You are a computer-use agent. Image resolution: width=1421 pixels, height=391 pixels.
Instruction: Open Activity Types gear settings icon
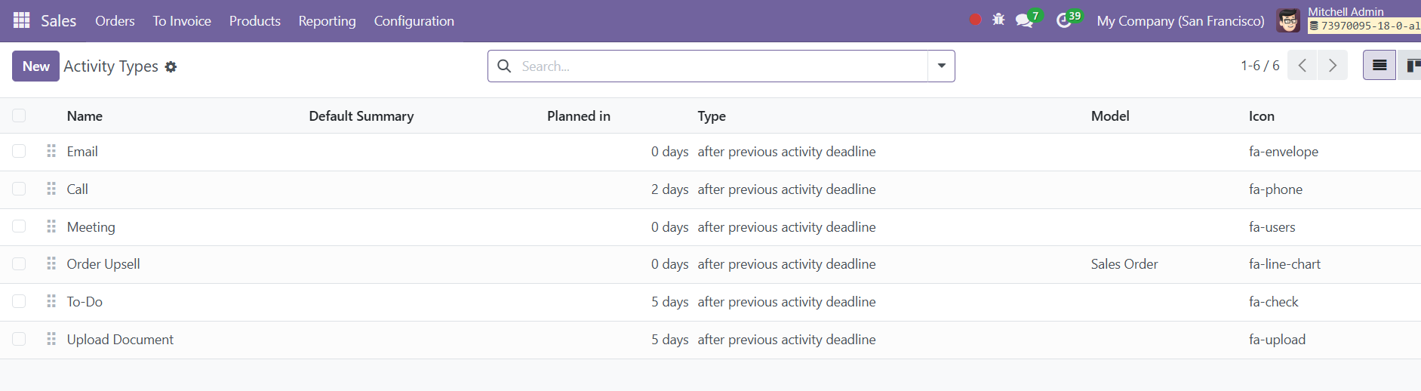point(171,66)
